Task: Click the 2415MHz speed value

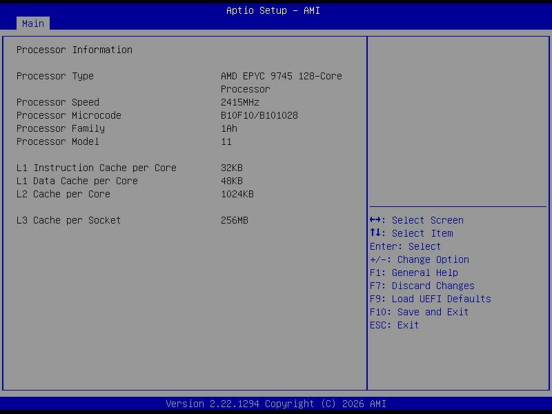Action: (239, 102)
